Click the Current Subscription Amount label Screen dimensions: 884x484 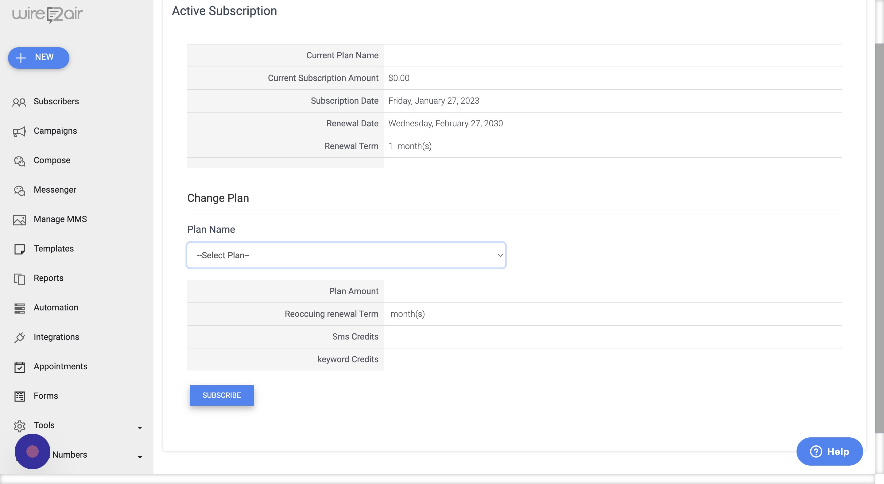coord(323,78)
